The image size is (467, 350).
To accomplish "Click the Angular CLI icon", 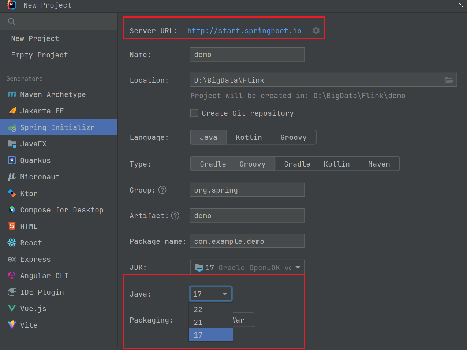I will pos(12,275).
